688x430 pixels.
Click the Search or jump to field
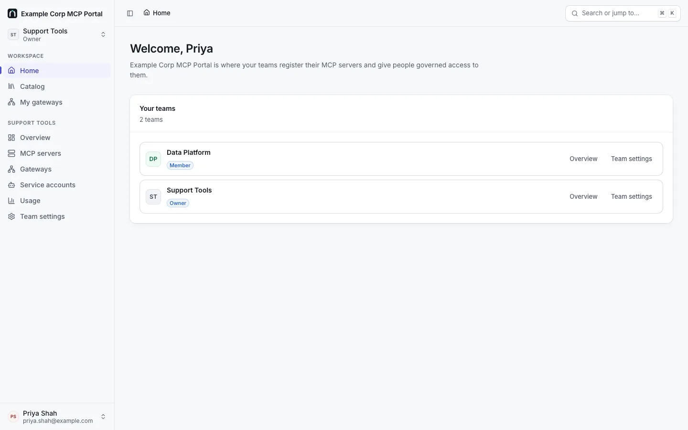[623, 13]
